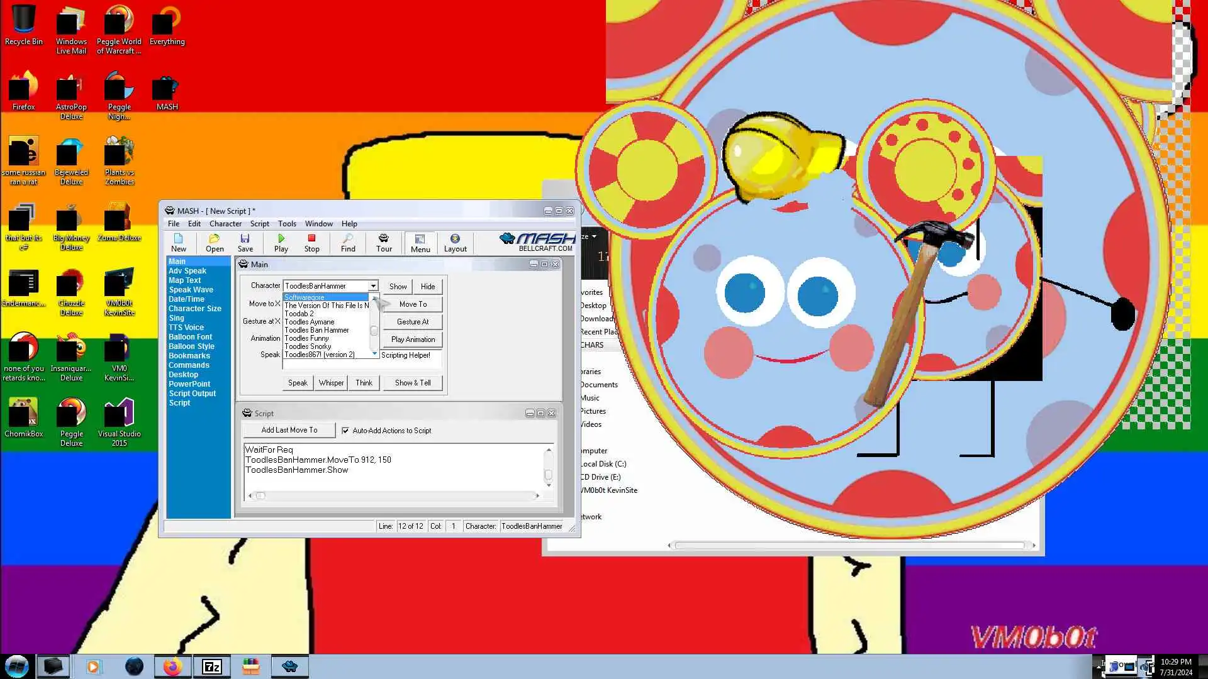This screenshot has height=679, width=1208.
Task: Start the Tour toolbar icon
Action: (x=384, y=242)
